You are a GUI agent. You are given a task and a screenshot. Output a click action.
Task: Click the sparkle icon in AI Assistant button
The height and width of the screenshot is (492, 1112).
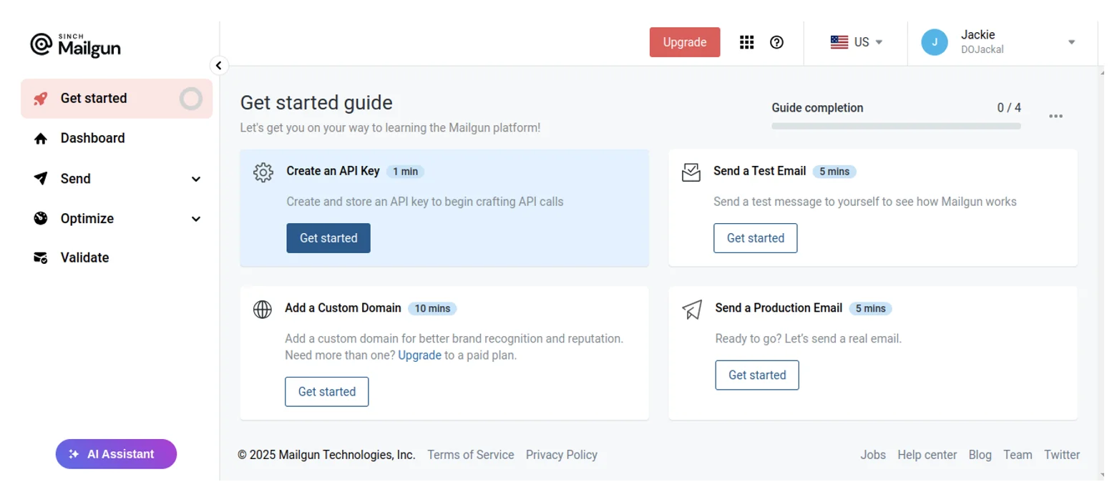[74, 454]
